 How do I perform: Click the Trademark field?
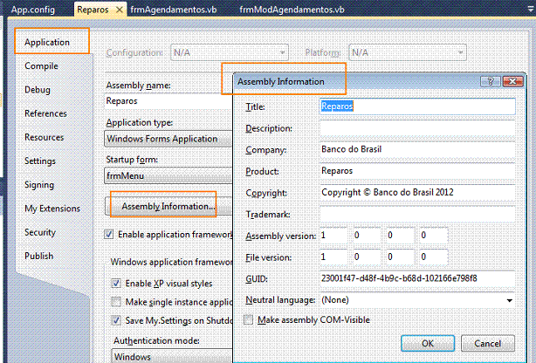417,215
